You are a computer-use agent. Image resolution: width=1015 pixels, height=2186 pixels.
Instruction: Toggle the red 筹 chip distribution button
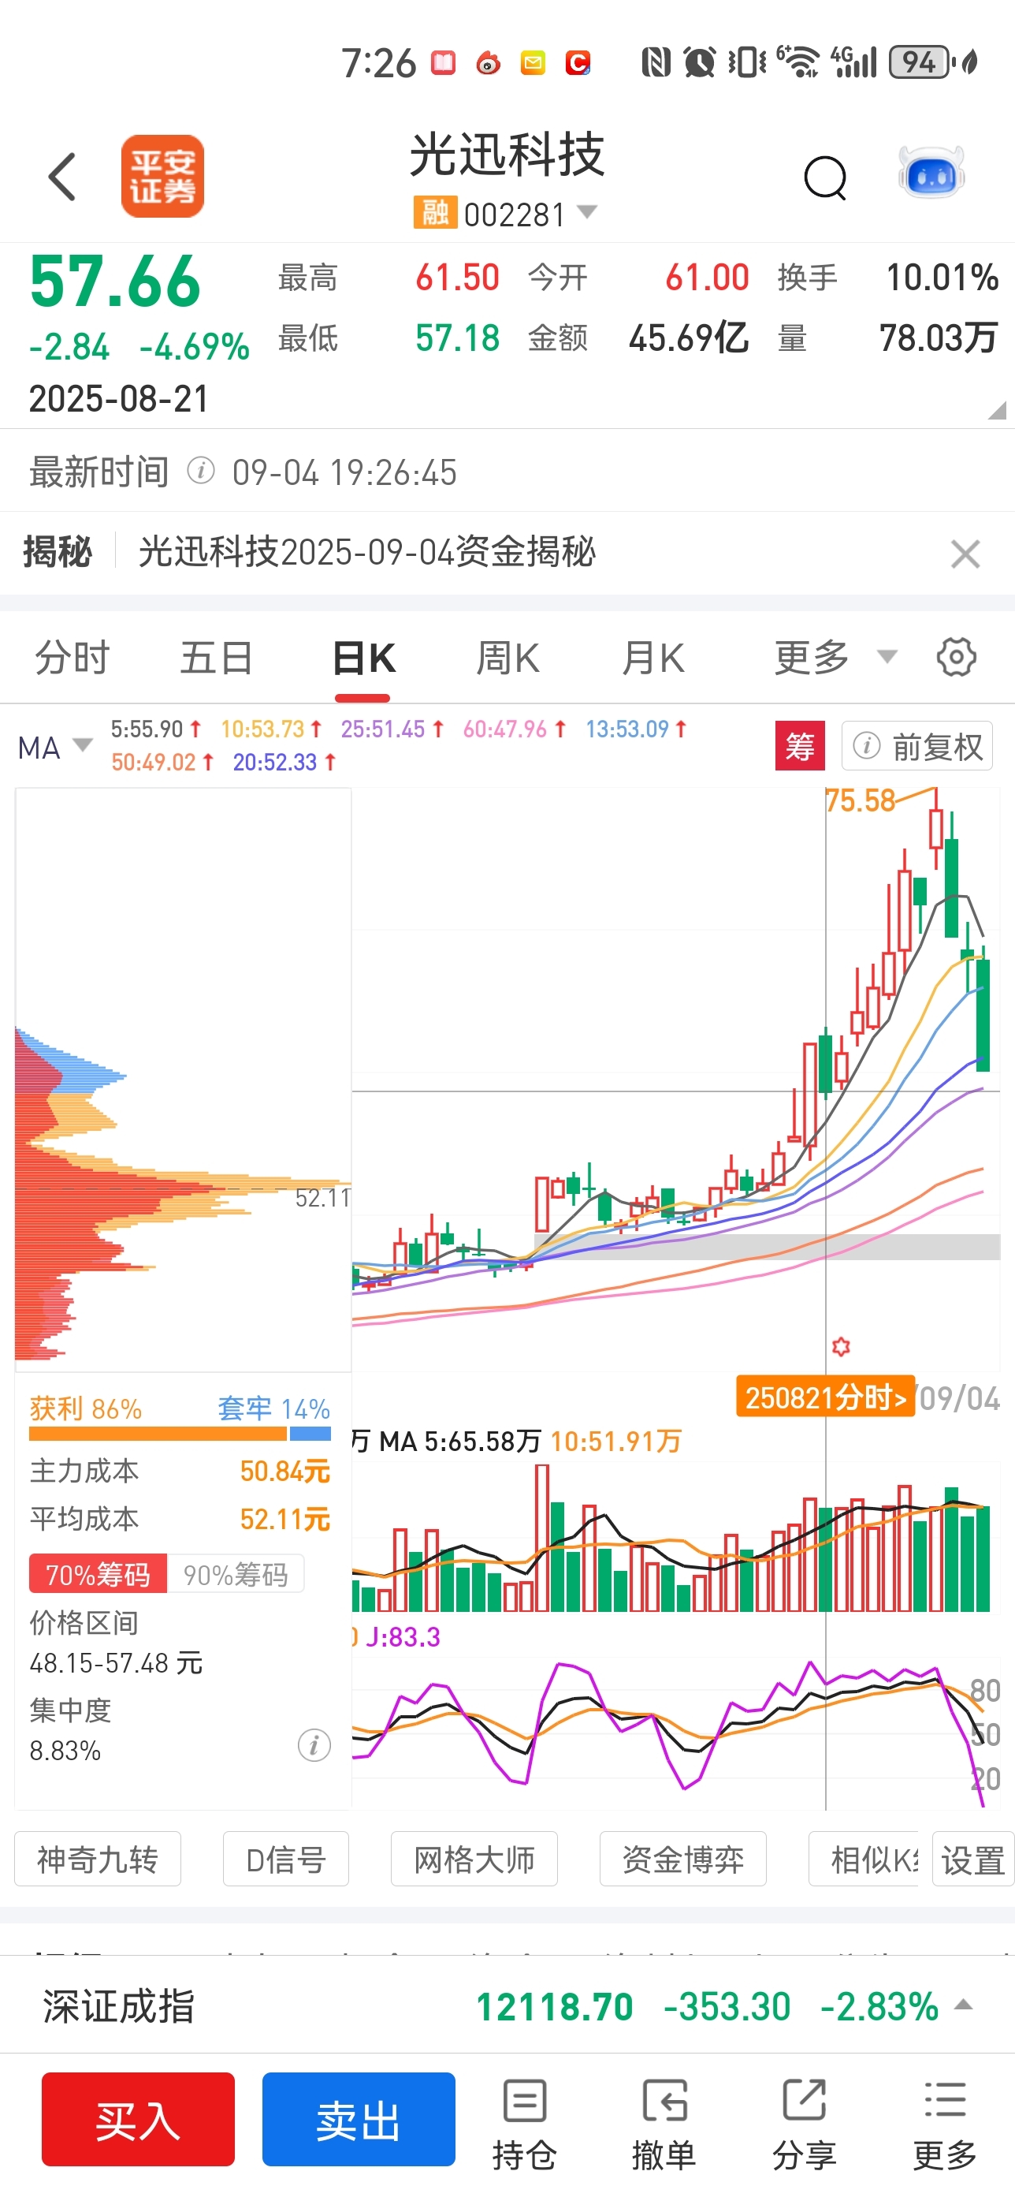800,746
